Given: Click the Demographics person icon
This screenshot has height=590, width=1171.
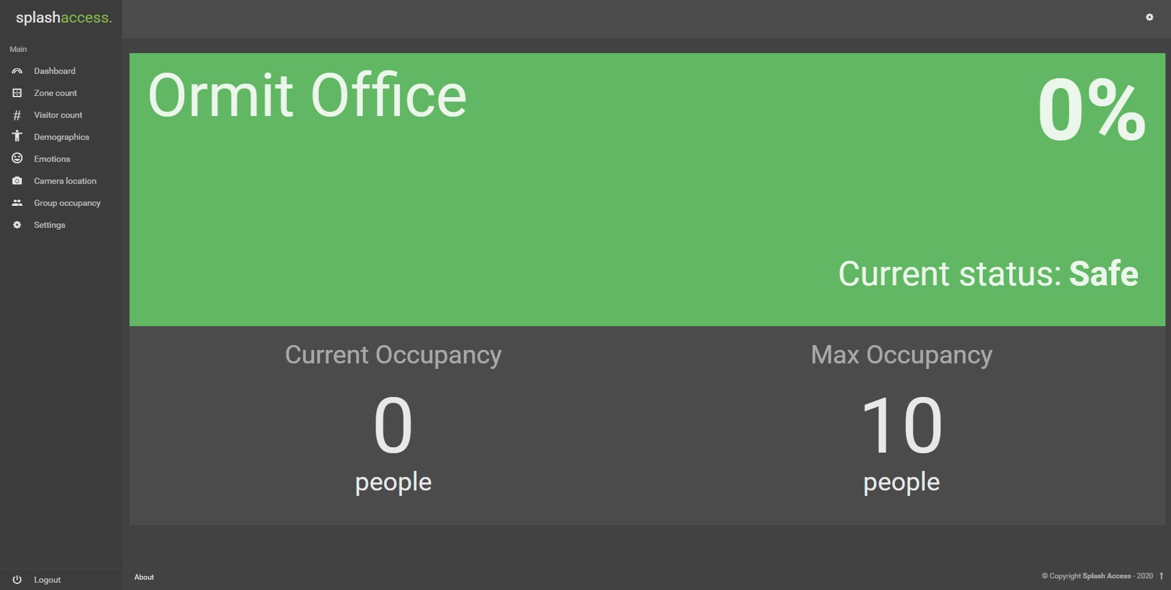Looking at the screenshot, I should click(17, 136).
